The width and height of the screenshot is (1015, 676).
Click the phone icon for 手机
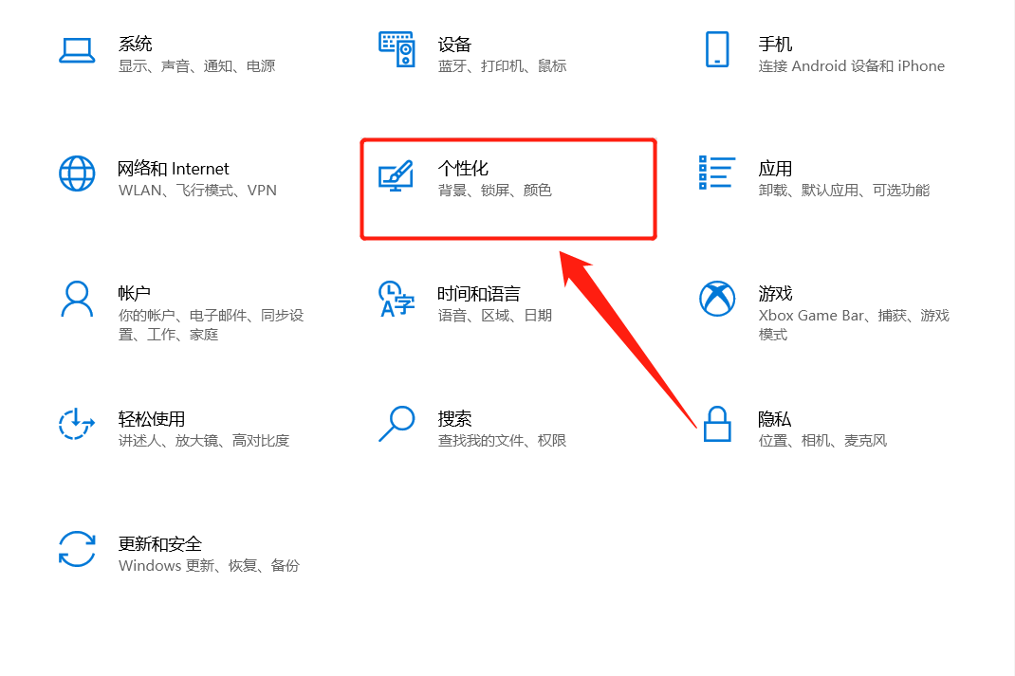coord(717,49)
